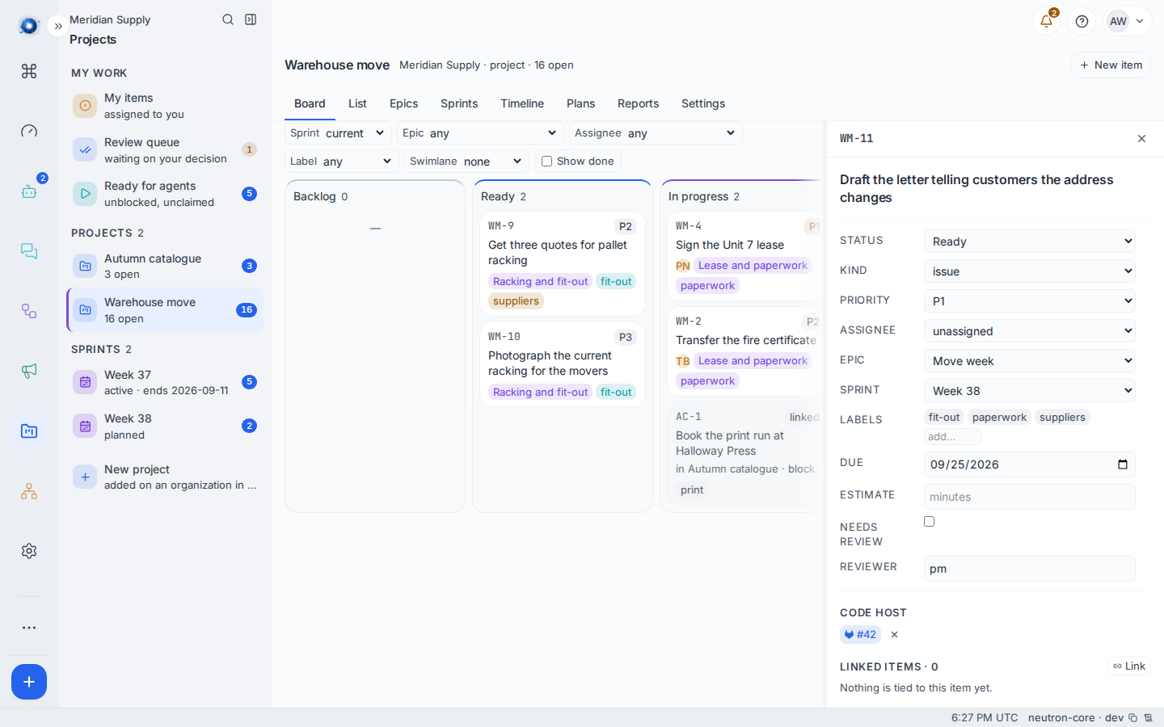Open the Review queue item in the sidebar

pyautogui.click(x=165, y=150)
